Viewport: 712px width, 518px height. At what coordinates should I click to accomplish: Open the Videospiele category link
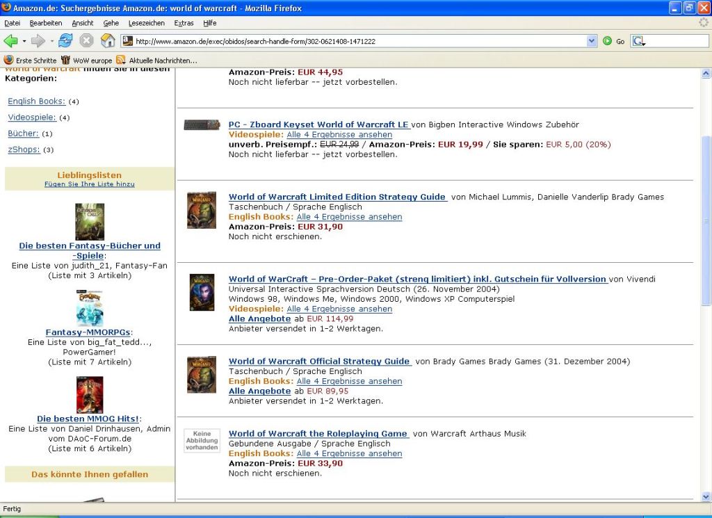tap(32, 117)
